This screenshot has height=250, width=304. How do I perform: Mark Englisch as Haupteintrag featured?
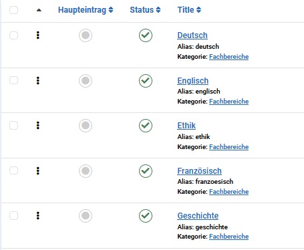click(86, 81)
